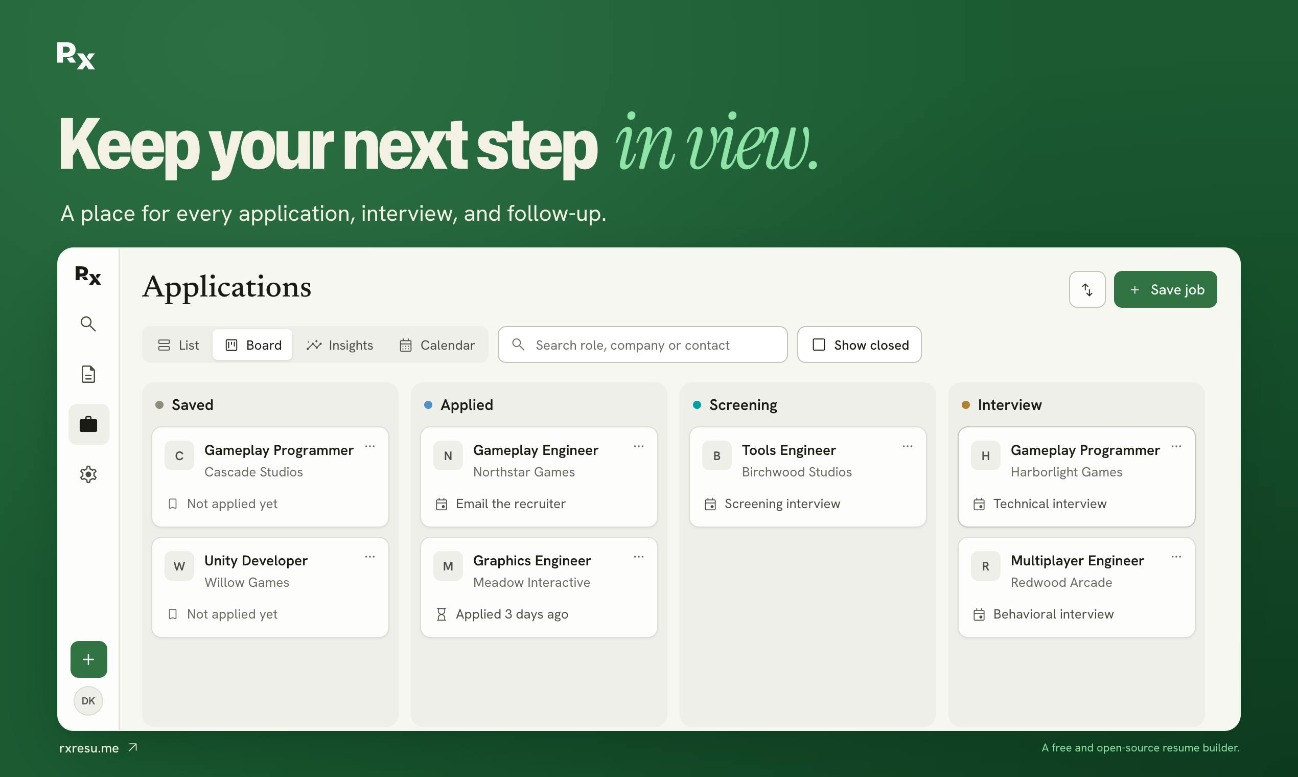Click the Save job button

click(x=1165, y=289)
